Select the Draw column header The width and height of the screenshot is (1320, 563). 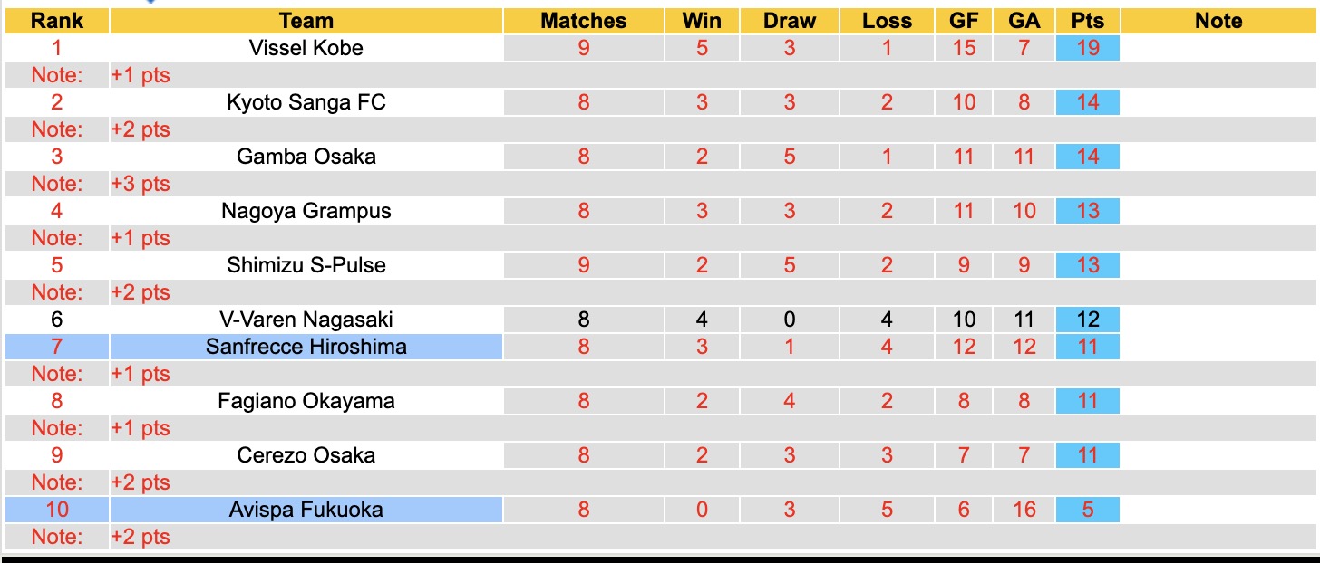click(790, 21)
